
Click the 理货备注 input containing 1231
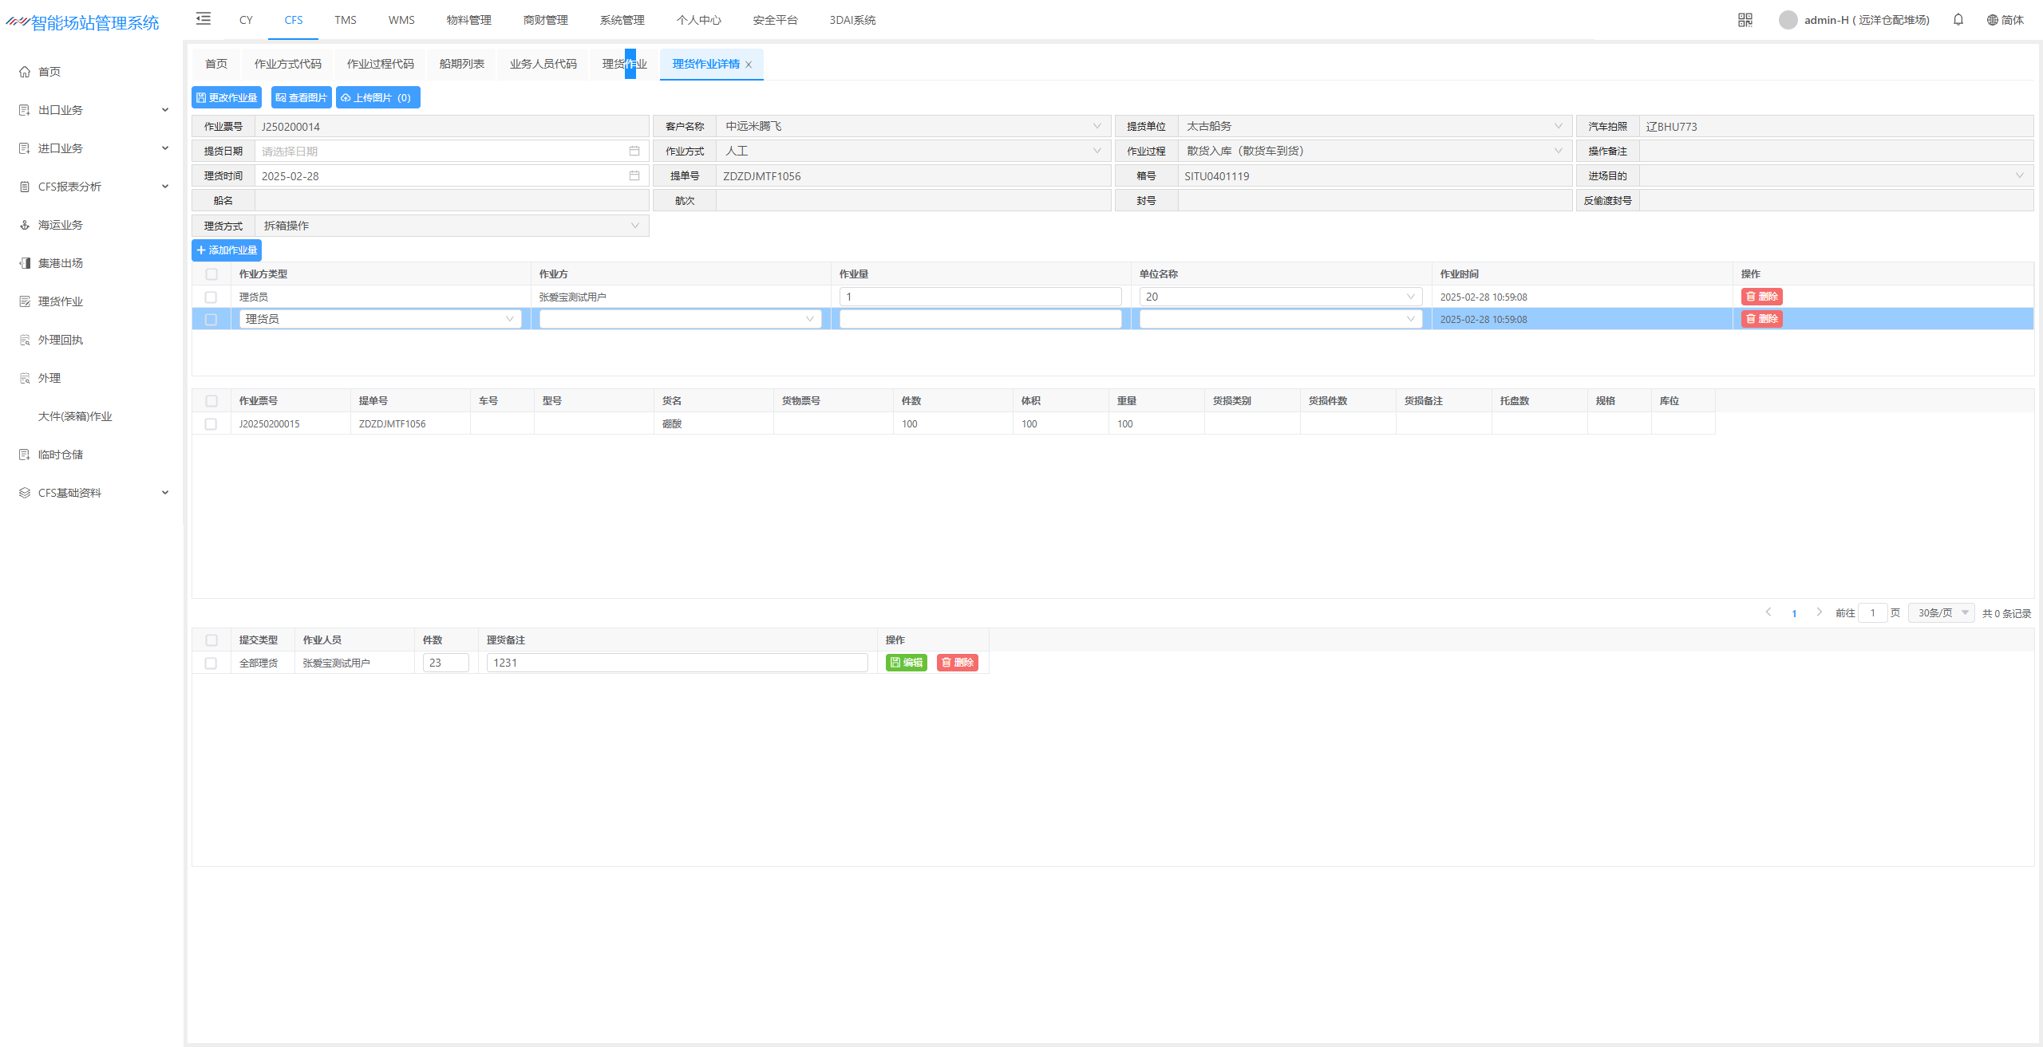point(677,663)
